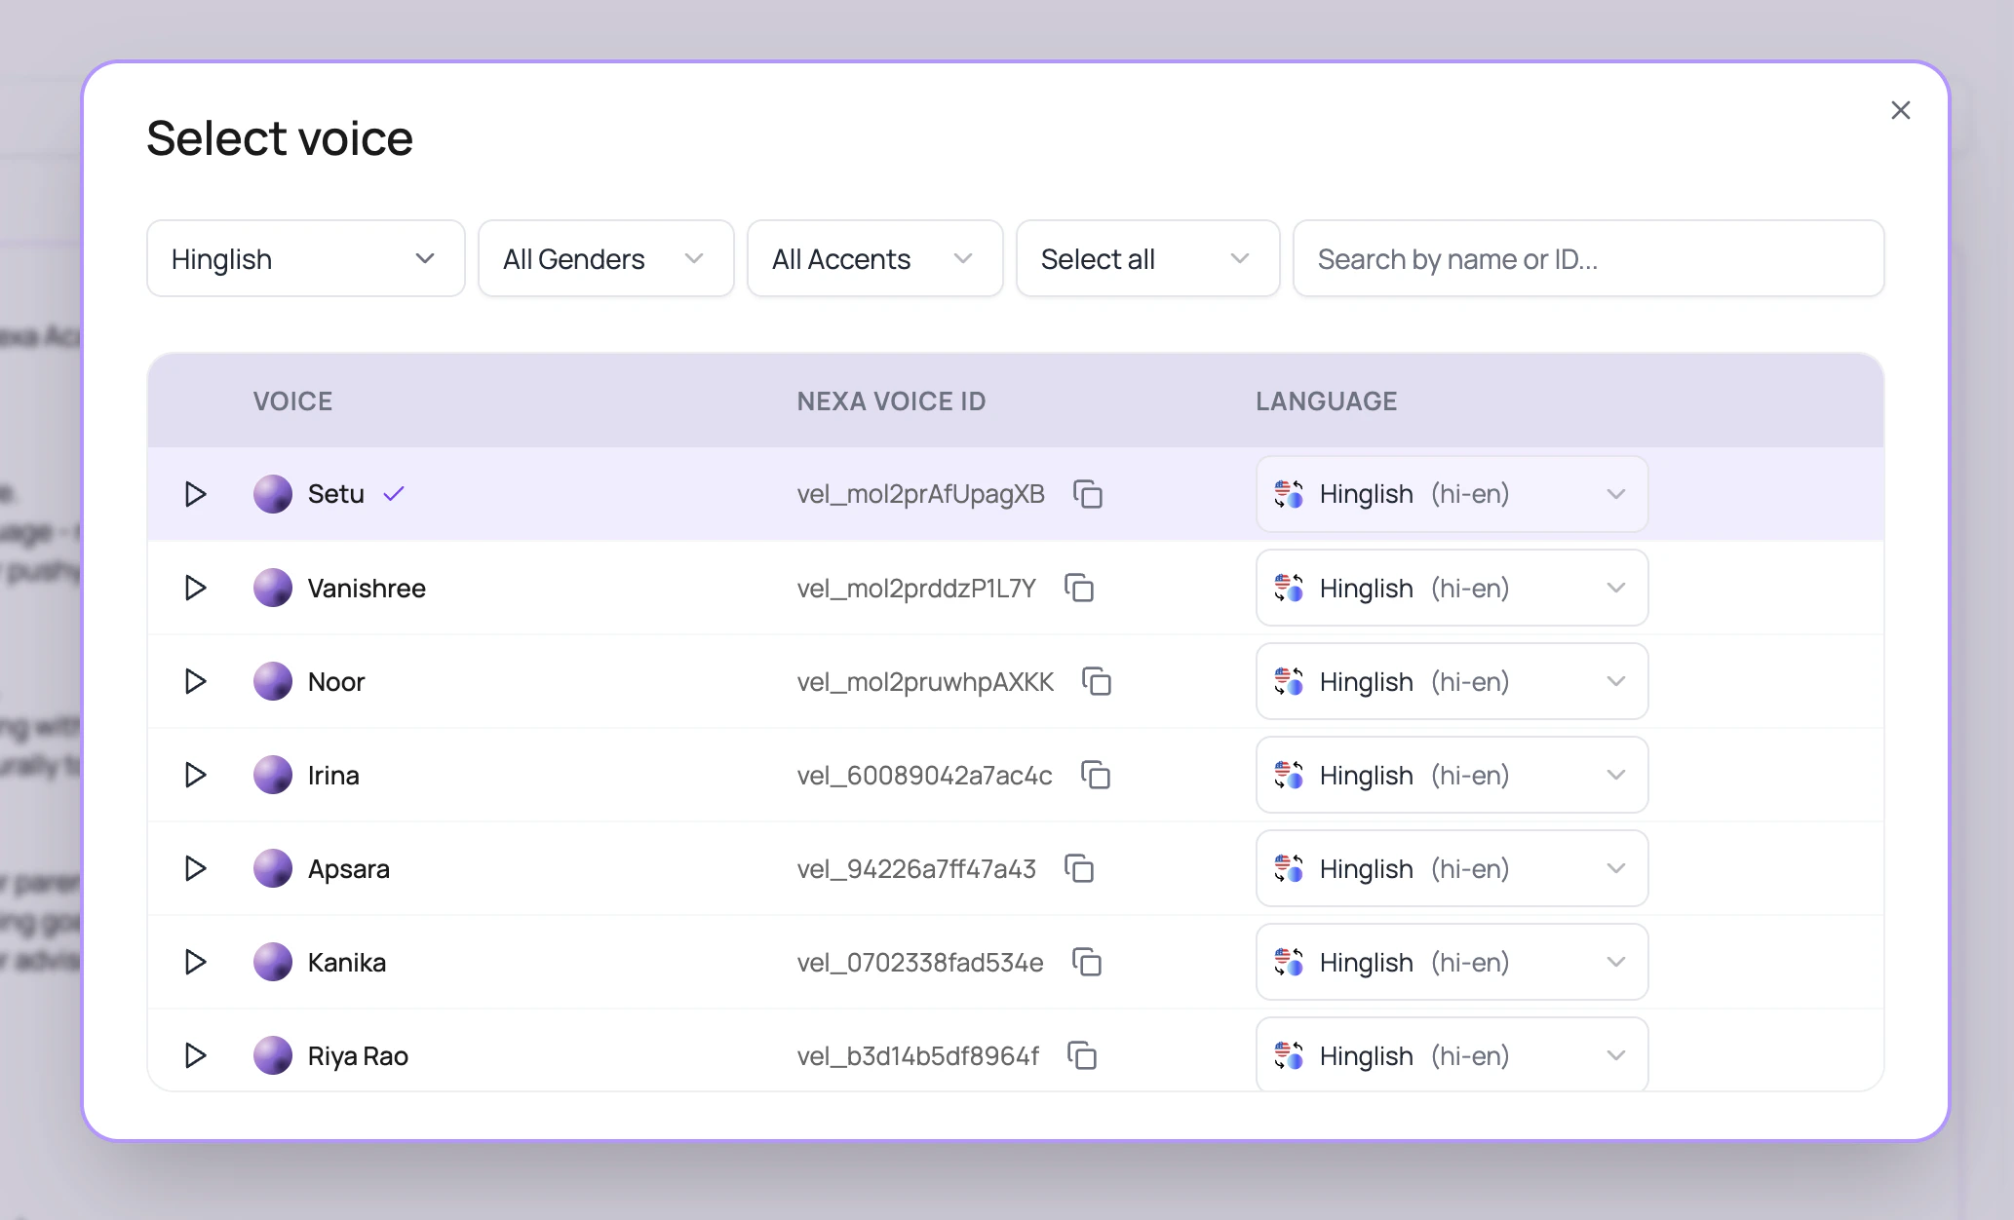The image size is (2014, 1220).
Task: Select the Riya Rao voice name
Action: tap(358, 1055)
